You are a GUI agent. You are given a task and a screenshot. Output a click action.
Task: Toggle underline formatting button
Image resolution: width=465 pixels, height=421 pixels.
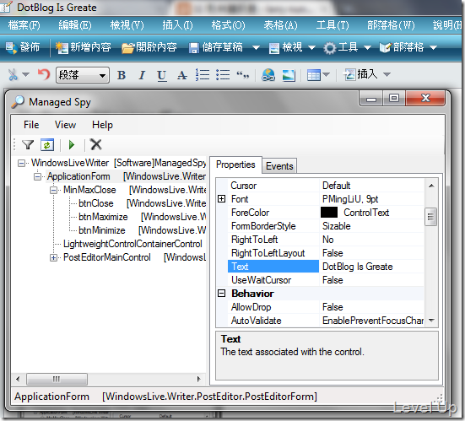tap(162, 76)
